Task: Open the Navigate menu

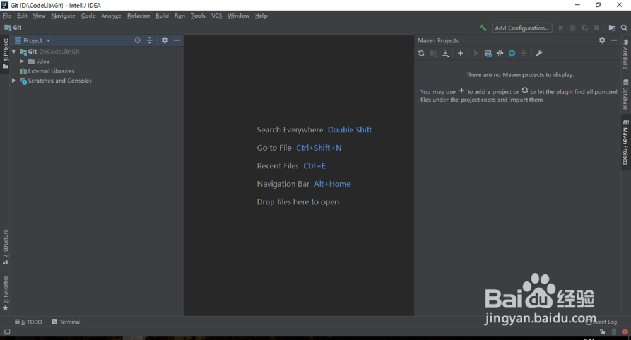Action: pyautogui.click(x=63, y=16)
